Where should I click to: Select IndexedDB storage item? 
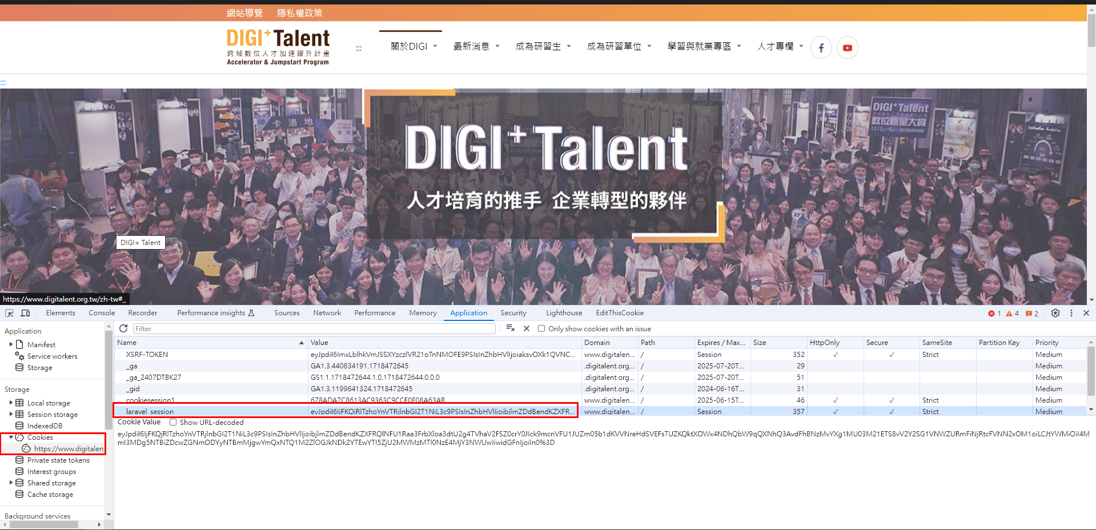tap(45, 425)
